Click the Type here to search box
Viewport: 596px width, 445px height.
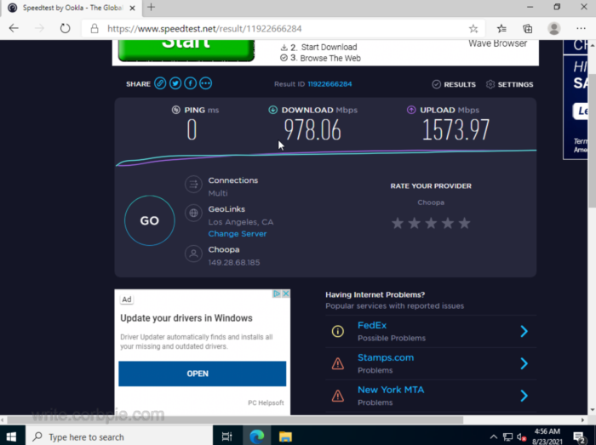(x=119, y=437)
